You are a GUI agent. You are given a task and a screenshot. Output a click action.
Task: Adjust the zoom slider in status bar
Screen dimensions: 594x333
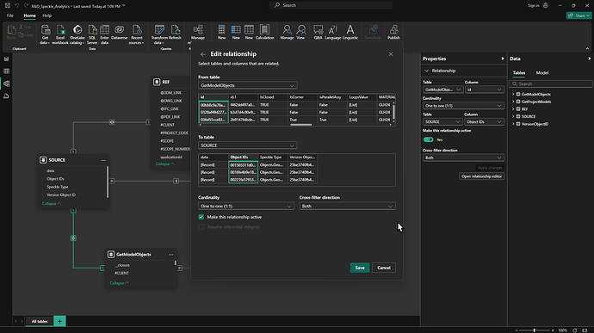click(535, 330)
